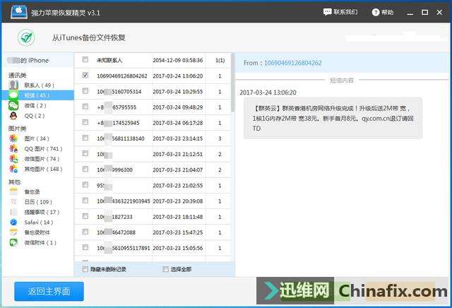
Task: Select 短信 (45) messages in sidebar
Action: click(35, 95)
